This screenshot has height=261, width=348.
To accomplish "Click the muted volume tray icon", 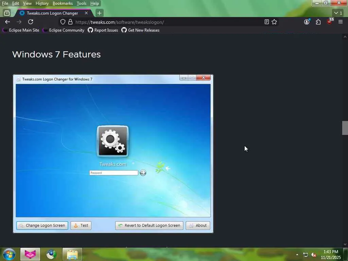I will click(x=314, y=255).
